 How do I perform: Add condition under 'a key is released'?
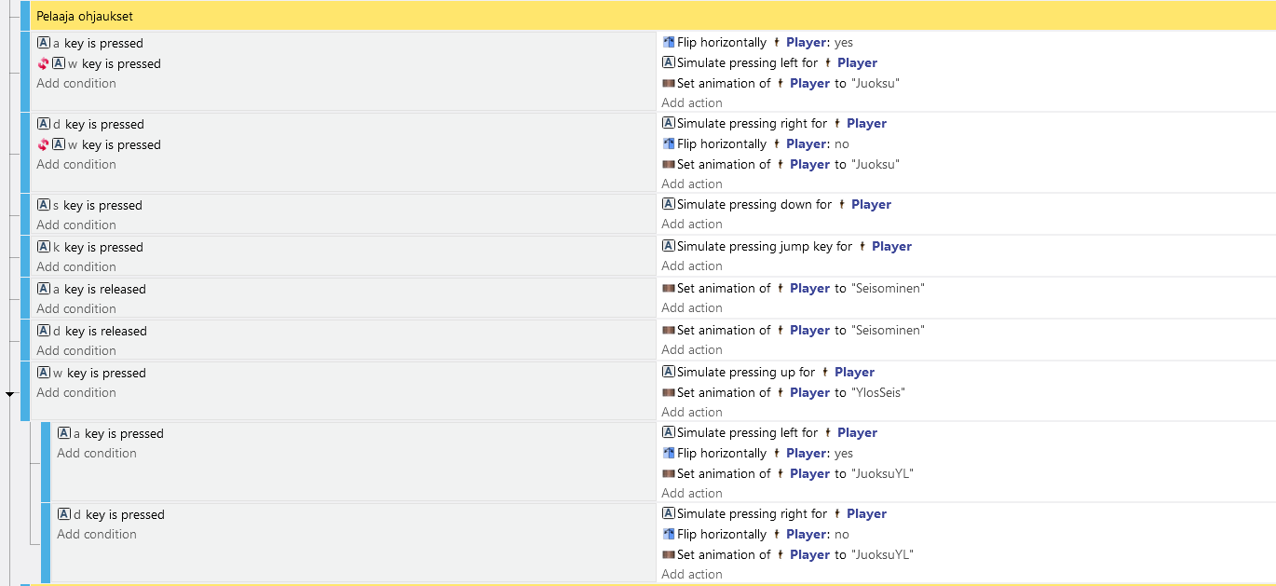(x=76, y=308)
